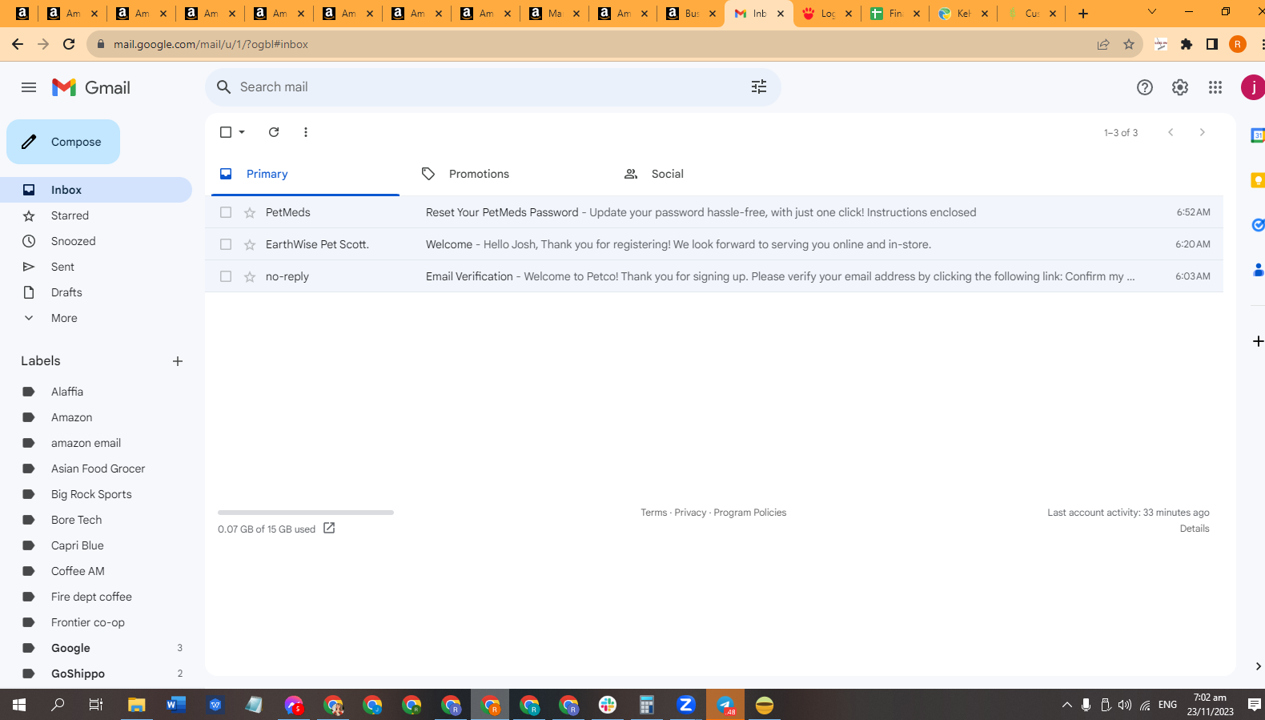Compose a new email

tap(63, 142)
